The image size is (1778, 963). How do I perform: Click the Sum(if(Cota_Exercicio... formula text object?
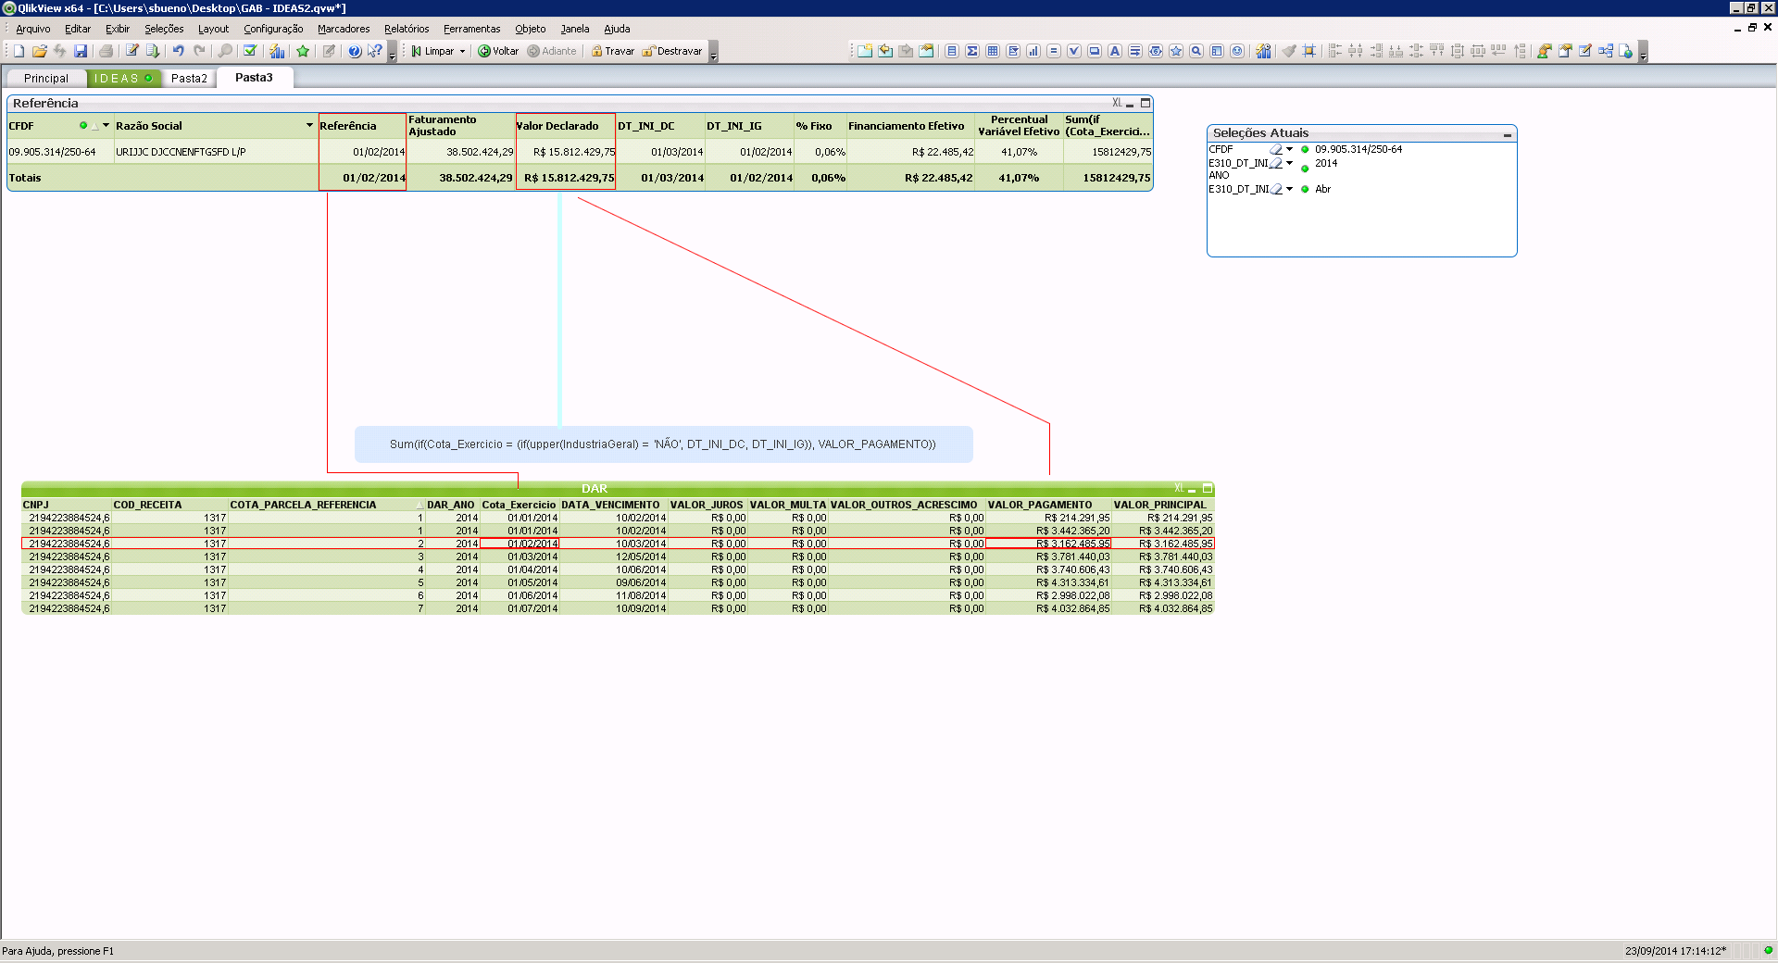tap(663, 444)
